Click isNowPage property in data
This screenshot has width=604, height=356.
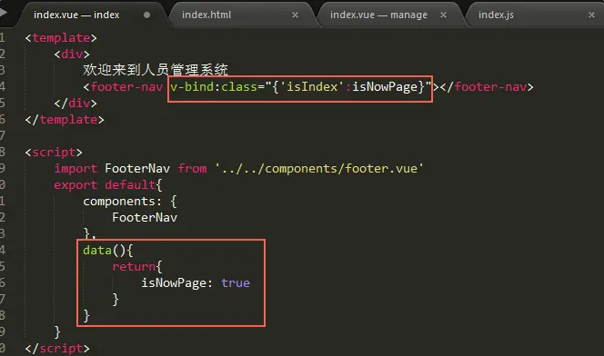[174, 283]
